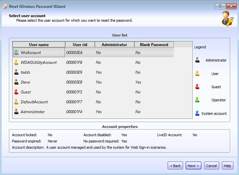239x175 pixels.
Task: Sort by the User name column header
Action: point(39,45)
